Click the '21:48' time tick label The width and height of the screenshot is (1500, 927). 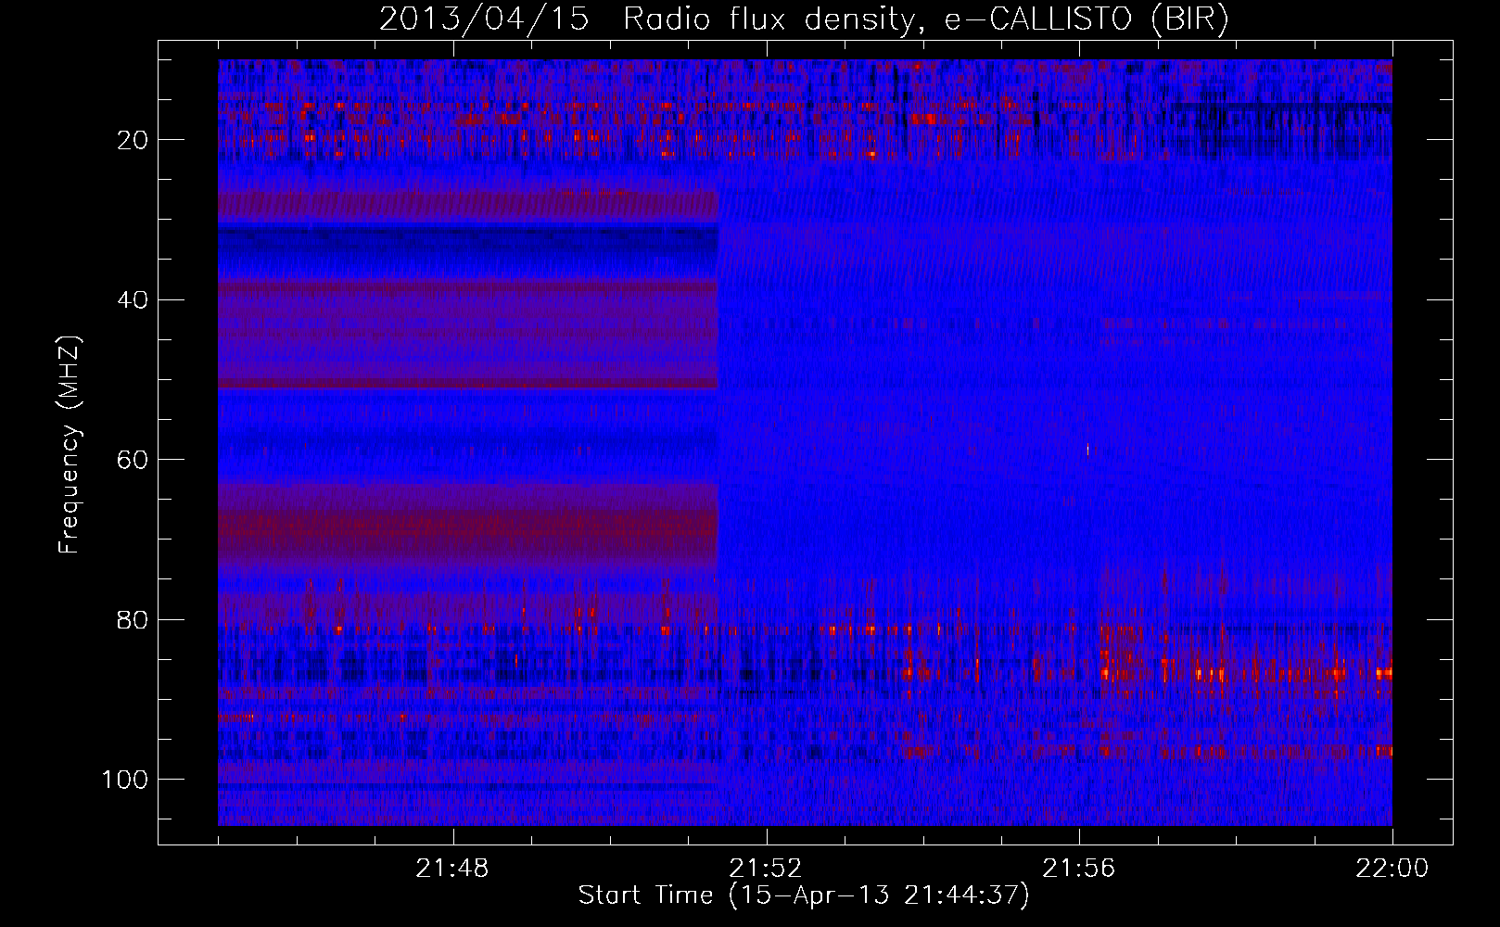(x=452, y=869)
